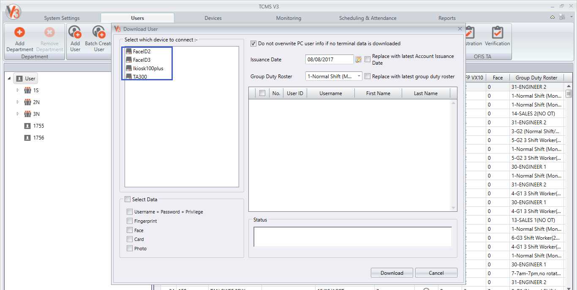Sort by First Name column header
Viewport: 577px width, 290px height.
378,93
